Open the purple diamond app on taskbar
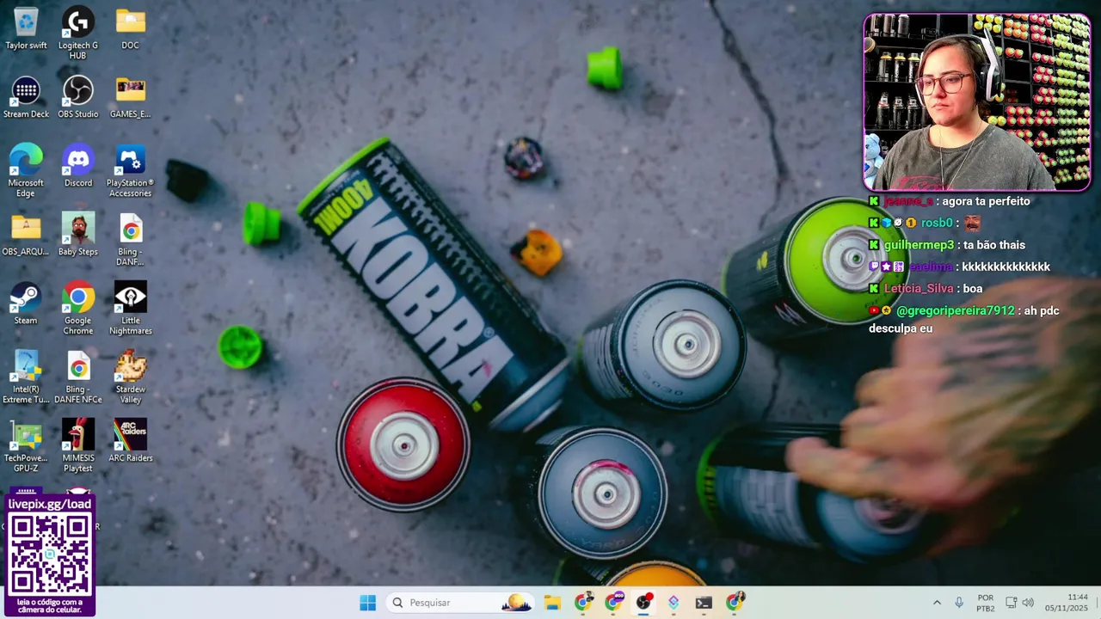The image size is (1101, 619). [674, 603]
